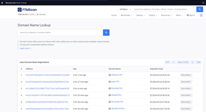Click the domain icon next to 0xmorello.ftm

(x=110, y=102)
